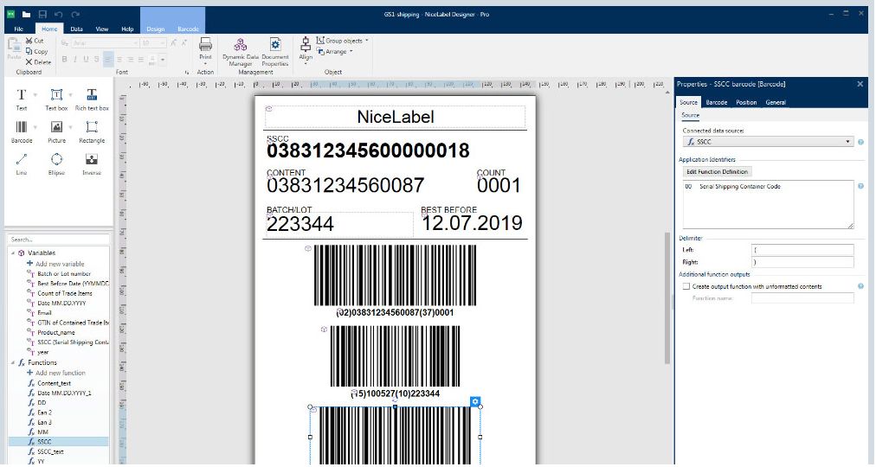
Task: Click the canvas vertical scrollbar
Action: [x=667, y=298]
